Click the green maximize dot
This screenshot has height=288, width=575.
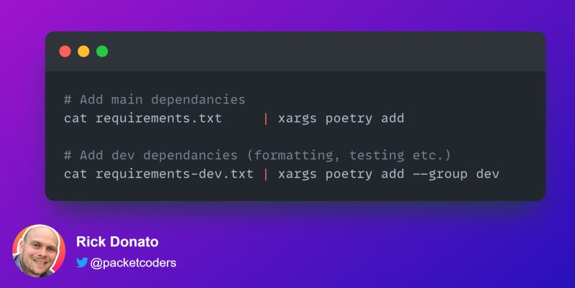102,51
